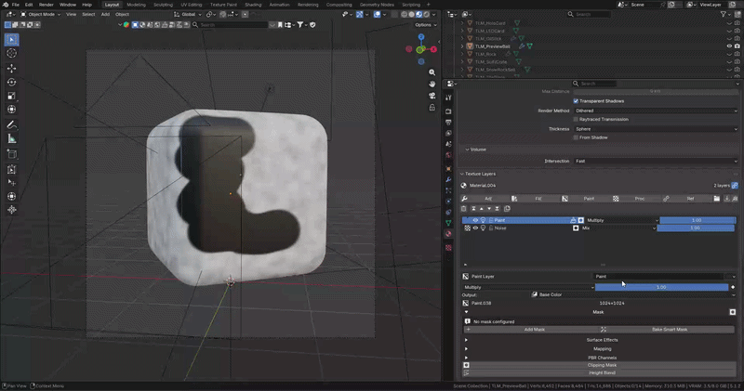Open Paint layer Multiply blend dropdown in list

(622, 220)
